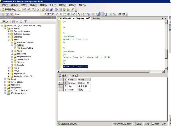The height and width of the screenshot is (126, 171).
Task: Click the Object Explorer Refresh icon
Action: pyautogui.click(x=21, y=22)
